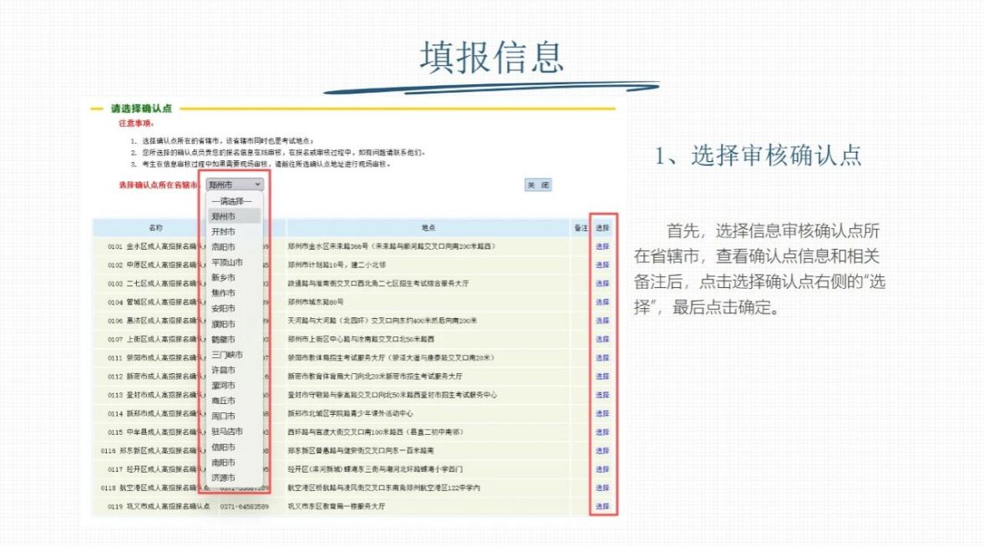
Task: Click 选择 link for row 0107 上街区
Action: [x=602, y=339]
